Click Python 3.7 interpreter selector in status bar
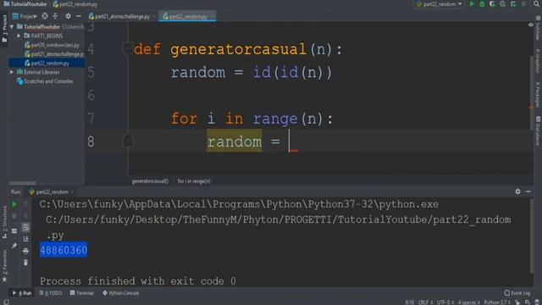 click(x=497, y=302)
